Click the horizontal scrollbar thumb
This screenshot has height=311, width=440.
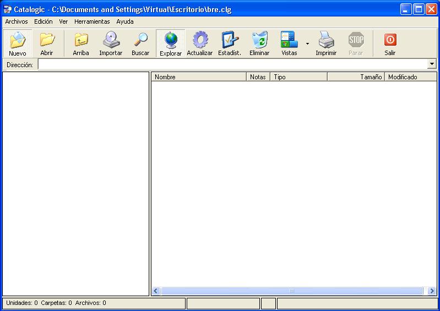pyautogui.click(x=292, y=291)
